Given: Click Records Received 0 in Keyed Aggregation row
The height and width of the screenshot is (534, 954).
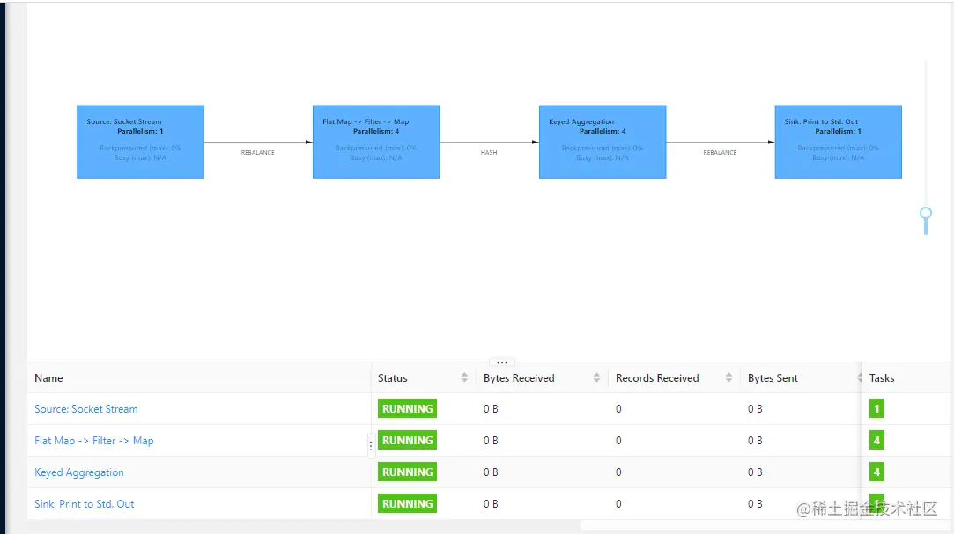Looking at the screenshot, I should pyautogui.click(x=618, y=472).
